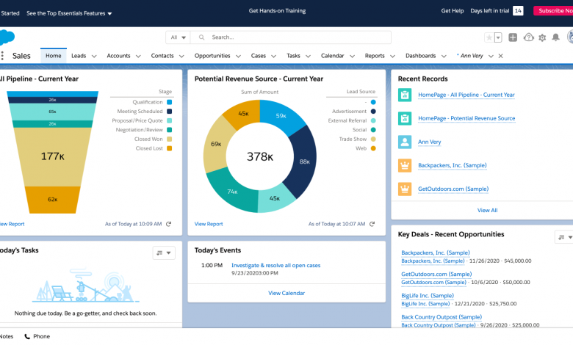The image size is (573, 345).
Task: Close the Ann Very tab
Action: [501, 56]
